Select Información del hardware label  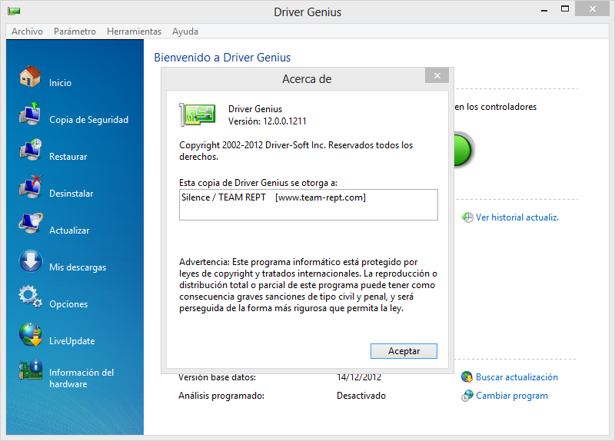(81, 378)
